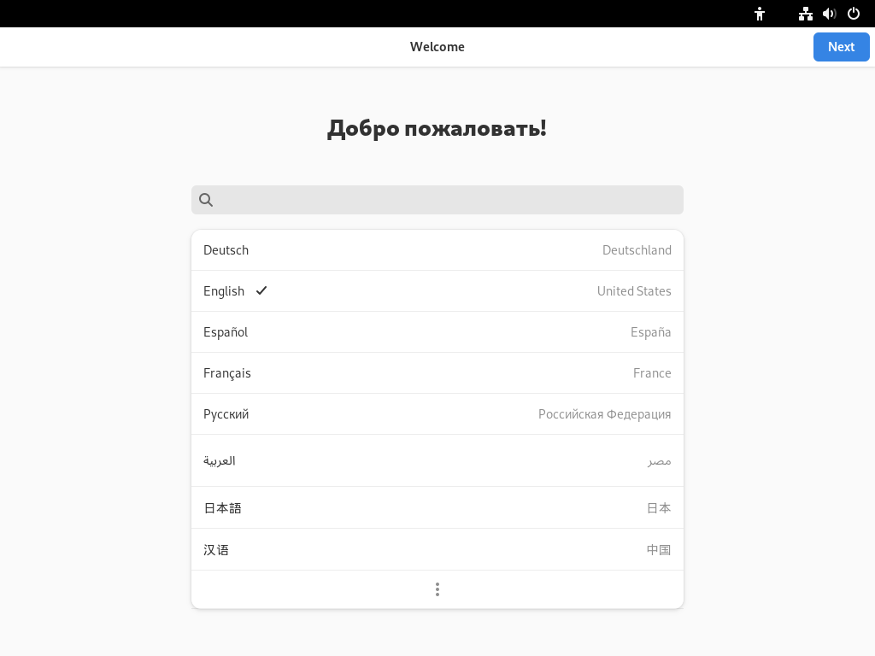Select Русский language option
Viewport: 875px width, 656px height.
coord(437,414)
